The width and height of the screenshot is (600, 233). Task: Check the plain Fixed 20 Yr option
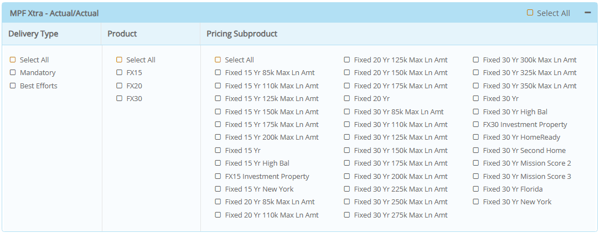347,98
